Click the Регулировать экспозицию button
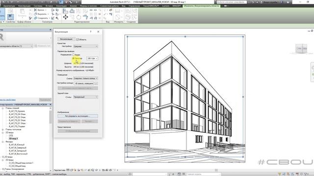Image resolution: width=314 pixels, height=176 pixels. (78, 116)
